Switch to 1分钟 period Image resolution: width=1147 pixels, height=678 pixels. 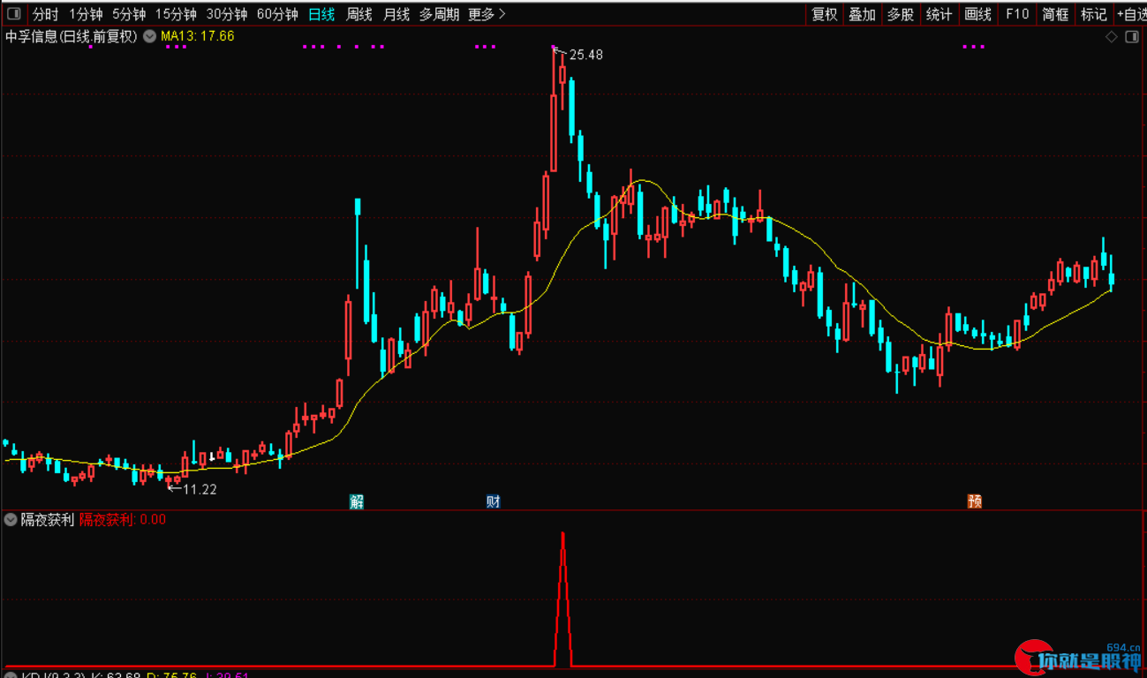(x=86, y=14)
